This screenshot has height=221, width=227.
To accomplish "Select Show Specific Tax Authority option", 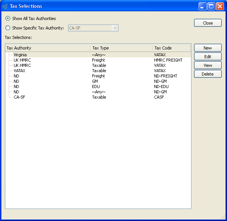I will [x=8, y=28].
